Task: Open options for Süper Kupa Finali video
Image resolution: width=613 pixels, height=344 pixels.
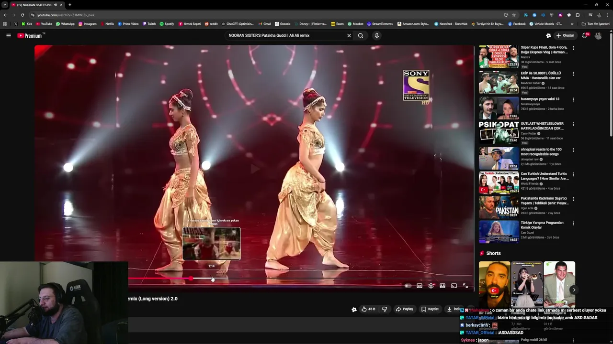Action: (573, 48)
